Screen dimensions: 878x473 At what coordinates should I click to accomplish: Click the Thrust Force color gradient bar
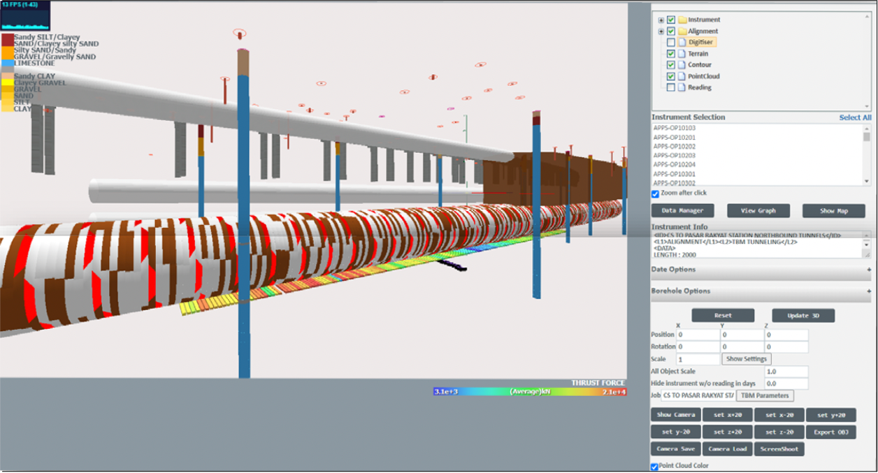tap(530, 392)
